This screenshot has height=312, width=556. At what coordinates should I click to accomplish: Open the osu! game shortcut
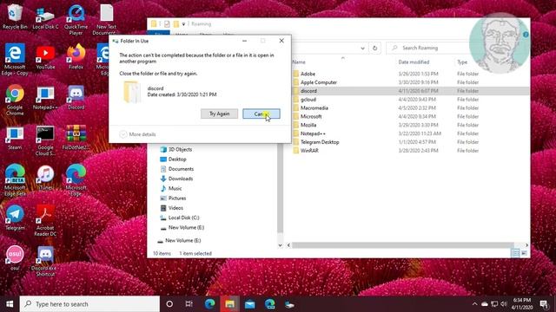coord(15,258)
